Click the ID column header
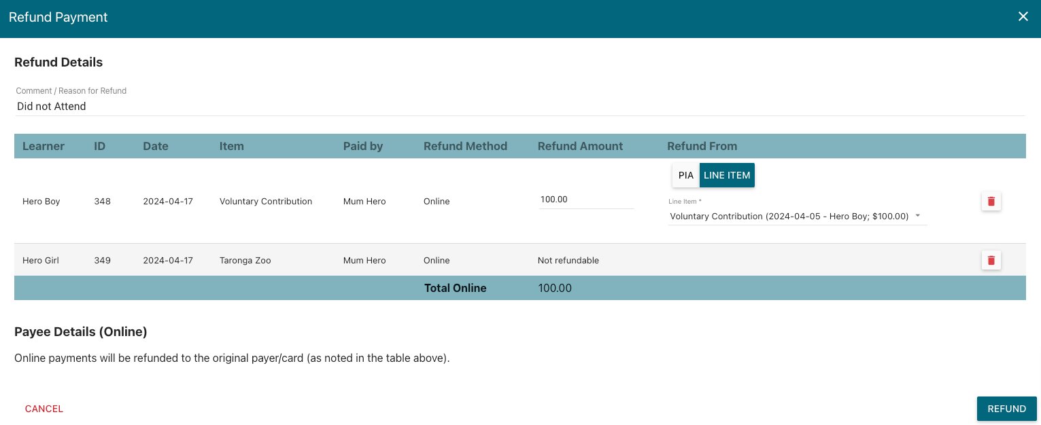This screenshot has width=1041, height=425. (x=100, y=146)
